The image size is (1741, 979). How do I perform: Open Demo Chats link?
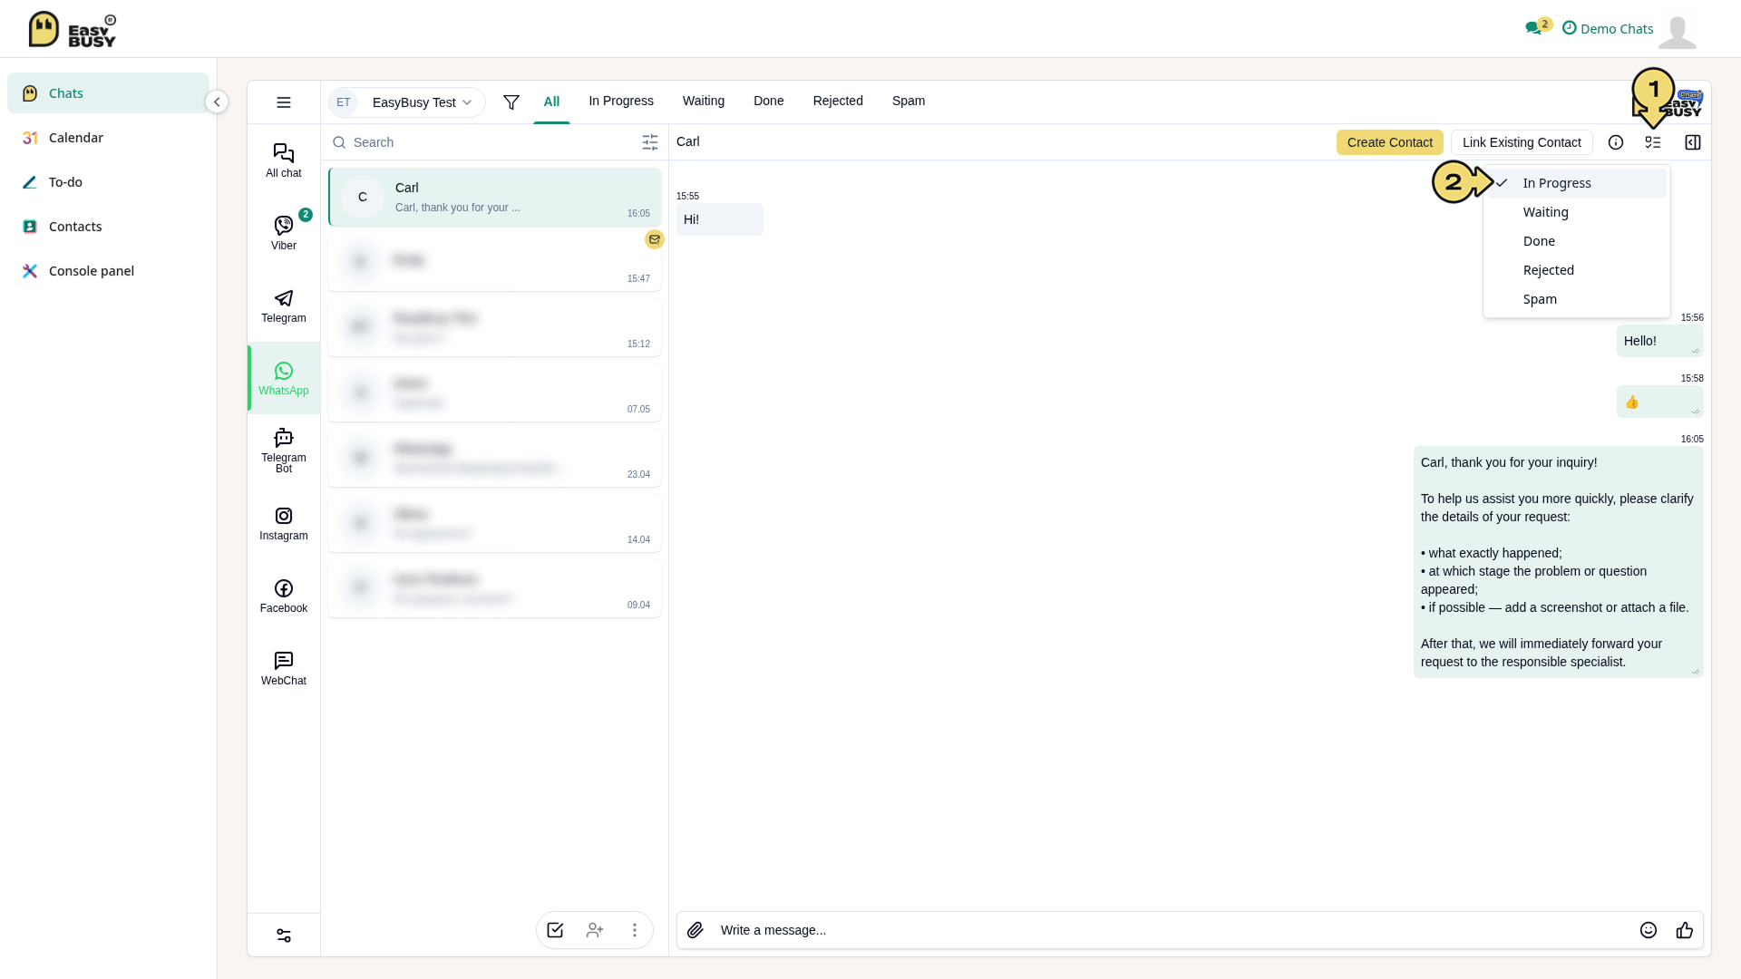(x=1608, y=28)
